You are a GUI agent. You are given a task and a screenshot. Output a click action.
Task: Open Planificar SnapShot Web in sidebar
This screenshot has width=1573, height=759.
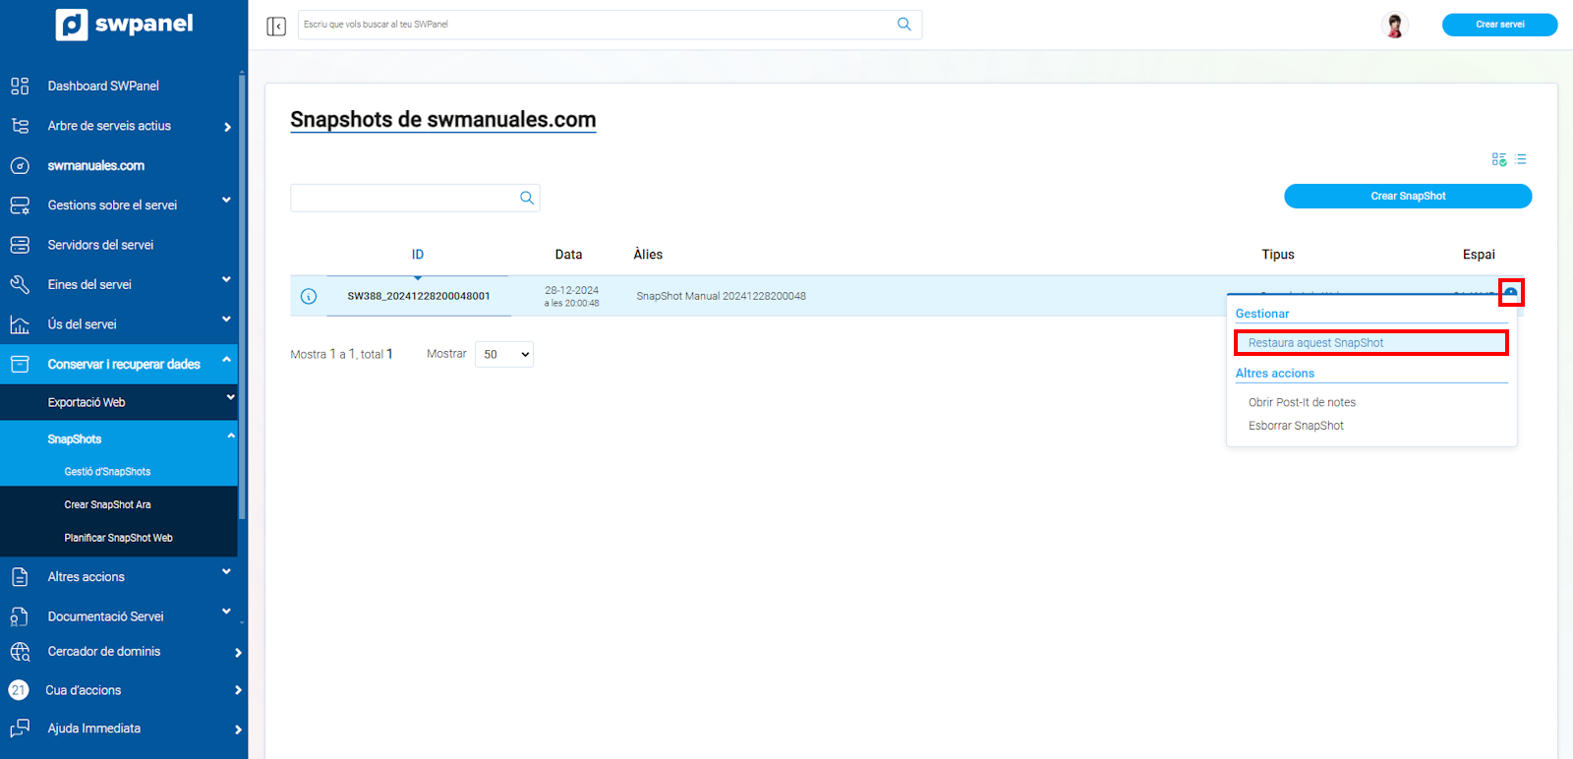[x=118, y=538]
